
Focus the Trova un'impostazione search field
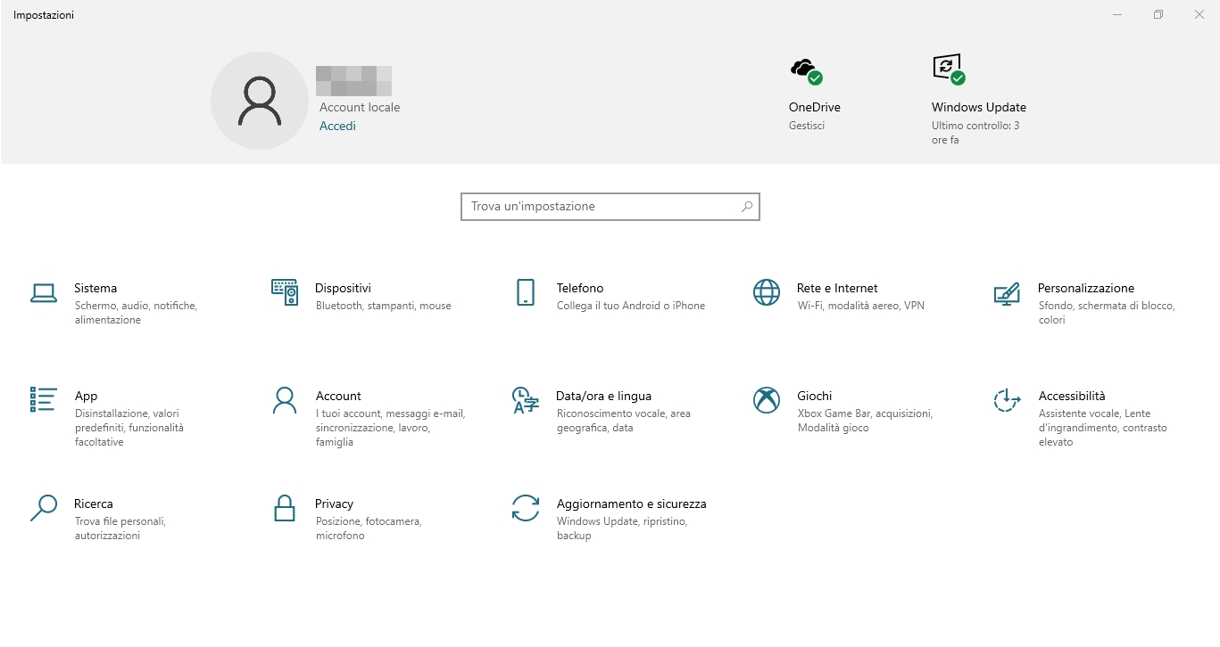point(610,207)
